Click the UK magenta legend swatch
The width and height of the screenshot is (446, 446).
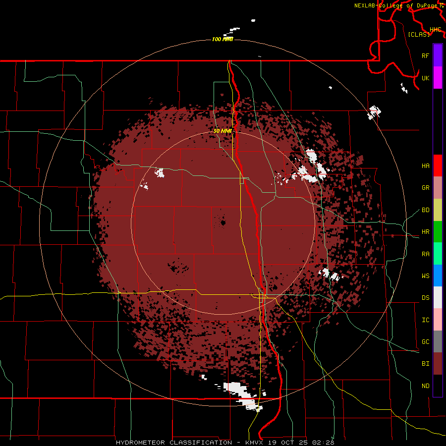coord(438,78)
